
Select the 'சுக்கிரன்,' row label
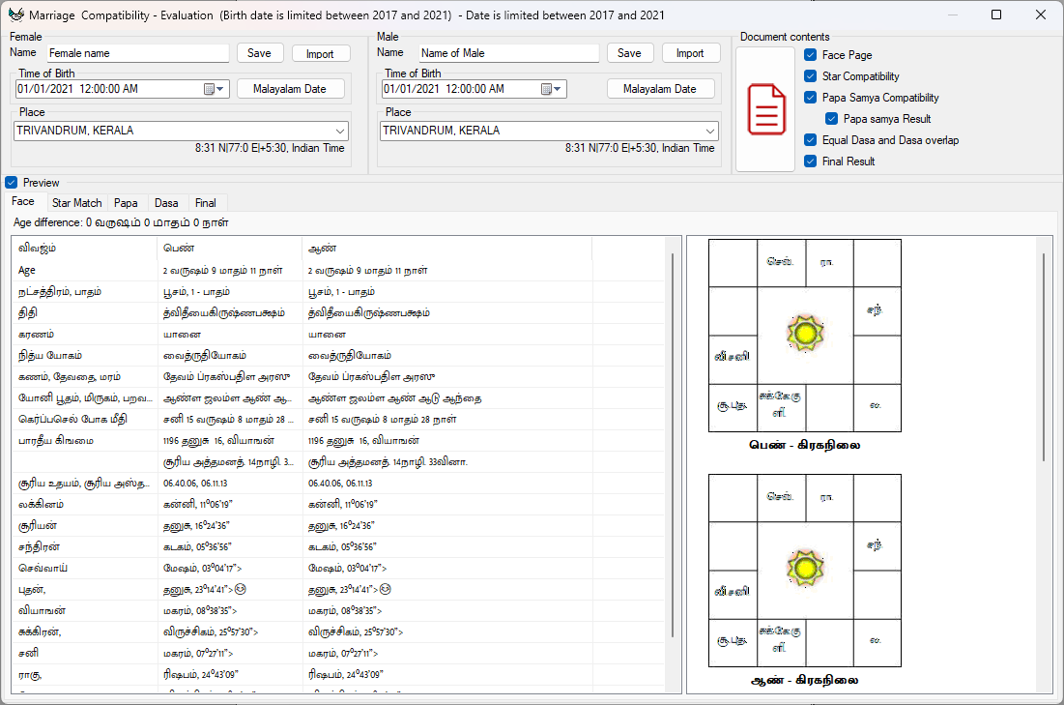(x=40, y=632)
